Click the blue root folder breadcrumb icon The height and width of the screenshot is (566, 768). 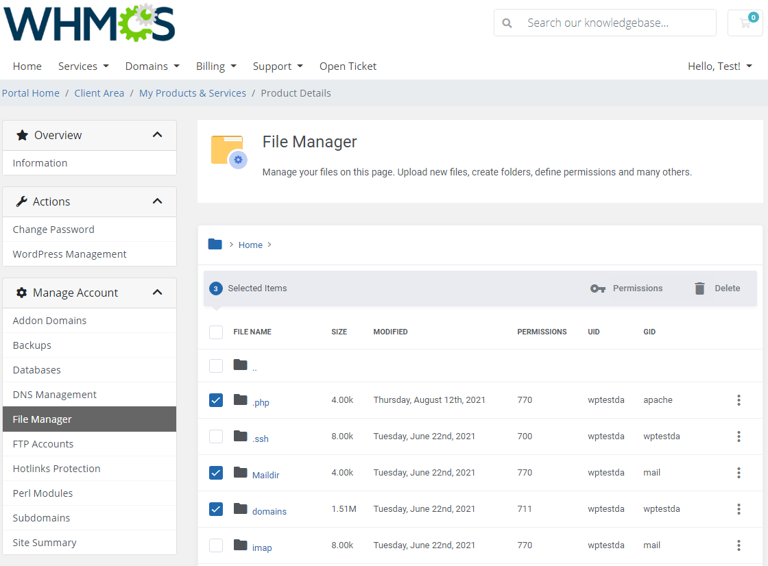[215, 244]
